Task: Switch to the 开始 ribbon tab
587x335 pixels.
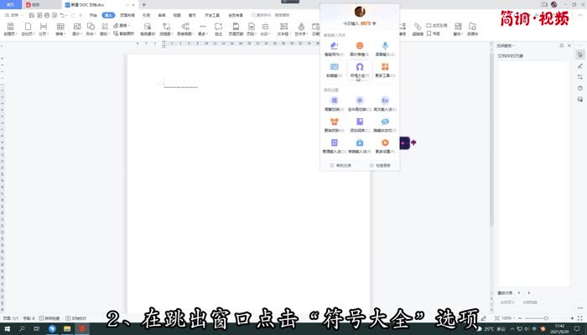Action: pos(92,15)
